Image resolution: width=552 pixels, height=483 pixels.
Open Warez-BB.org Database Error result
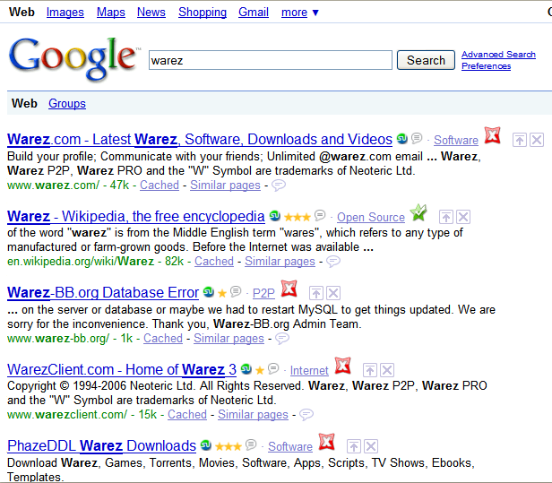click(x=103, y=292)
